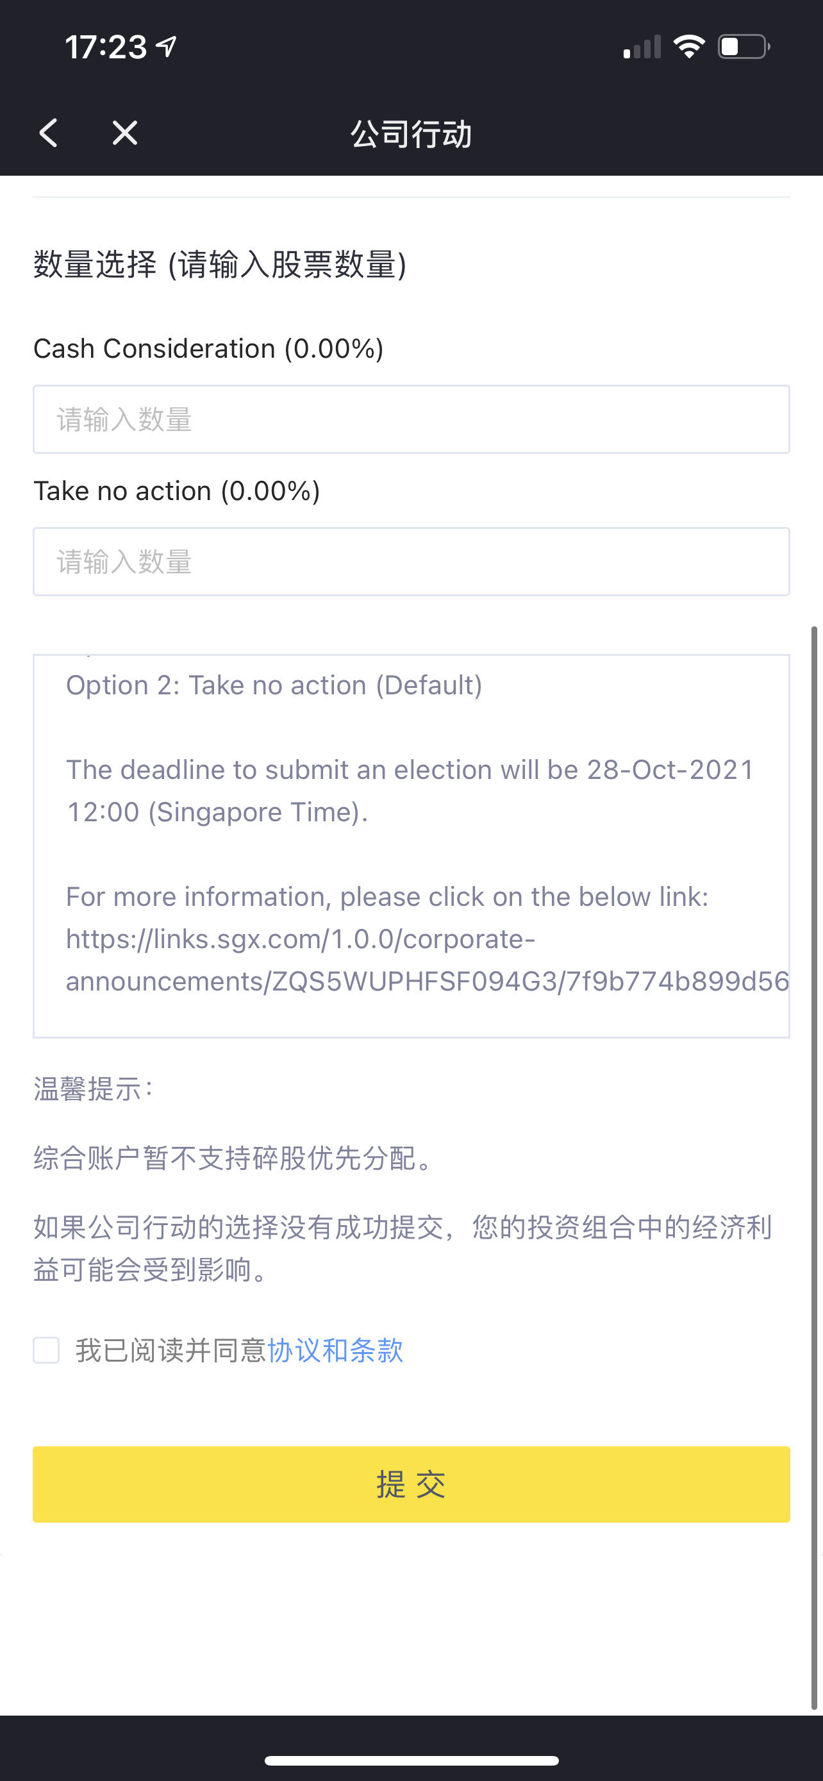
Task: Open the links.sgx.com announcement URL
Action: (427, 960)
